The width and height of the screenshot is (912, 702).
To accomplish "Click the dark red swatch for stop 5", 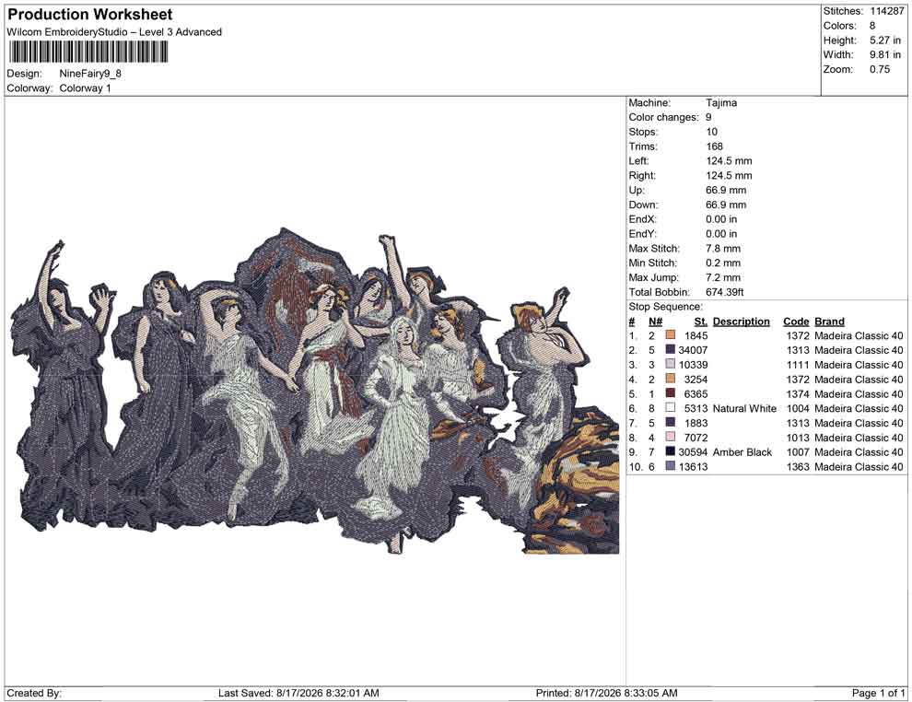I will [671, 393].
